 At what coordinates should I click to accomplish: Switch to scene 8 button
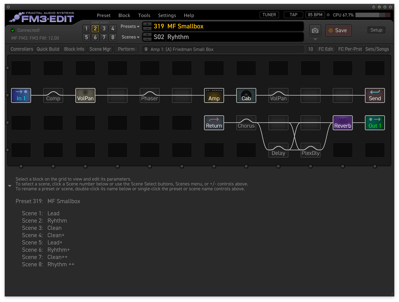[x=113, y=37]
